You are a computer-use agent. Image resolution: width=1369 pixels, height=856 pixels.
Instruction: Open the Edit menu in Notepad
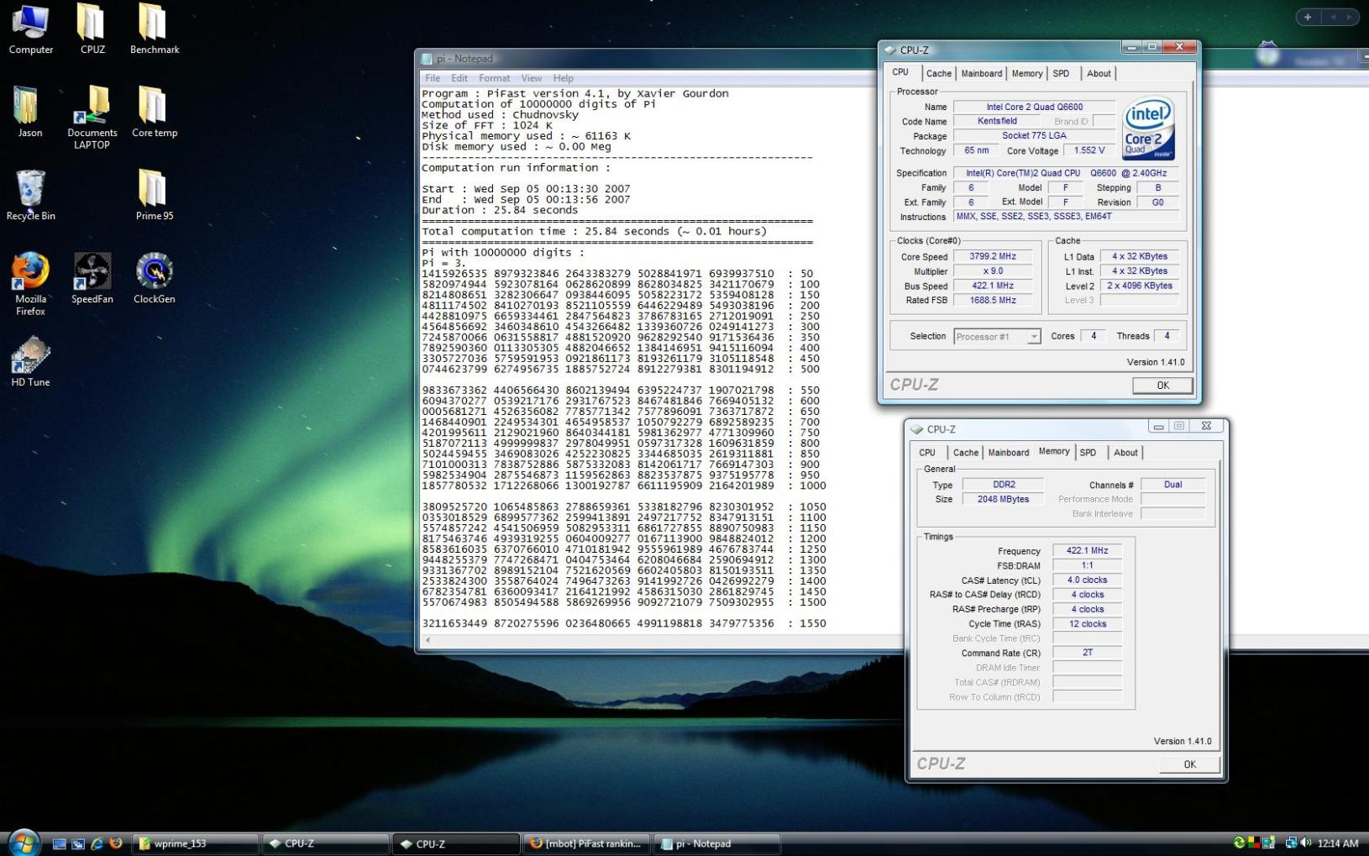click(x=459, y=78)
